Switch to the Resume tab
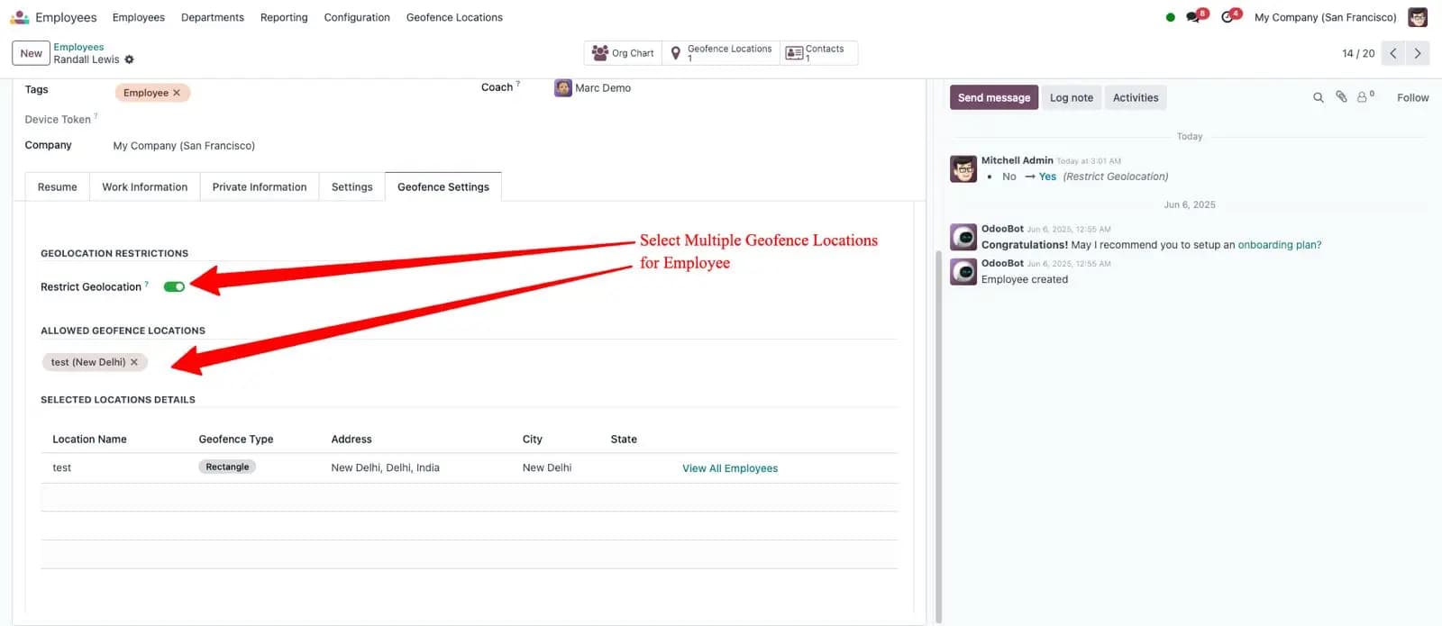The image size is (1442, 626). click(58, 186)
